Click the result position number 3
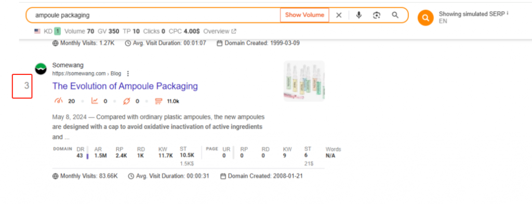The width and height of the screenshot is (532, 204). point(26,86)
